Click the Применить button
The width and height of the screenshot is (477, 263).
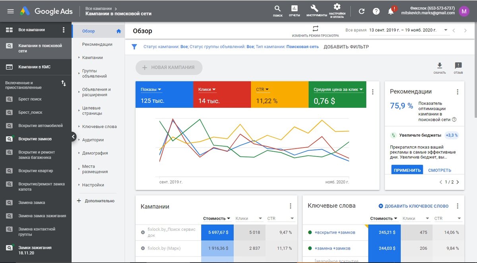[407, 170]
